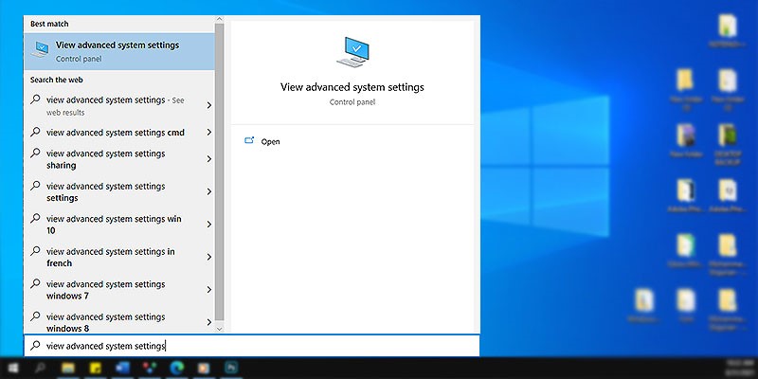758x379 pixels.
Task: Expand the 'cmd' suggestion chevron
Action: coord(208,132)
